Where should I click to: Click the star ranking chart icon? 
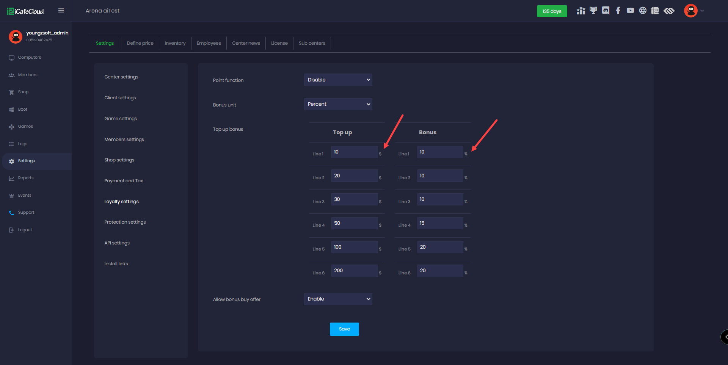[581, 11]
